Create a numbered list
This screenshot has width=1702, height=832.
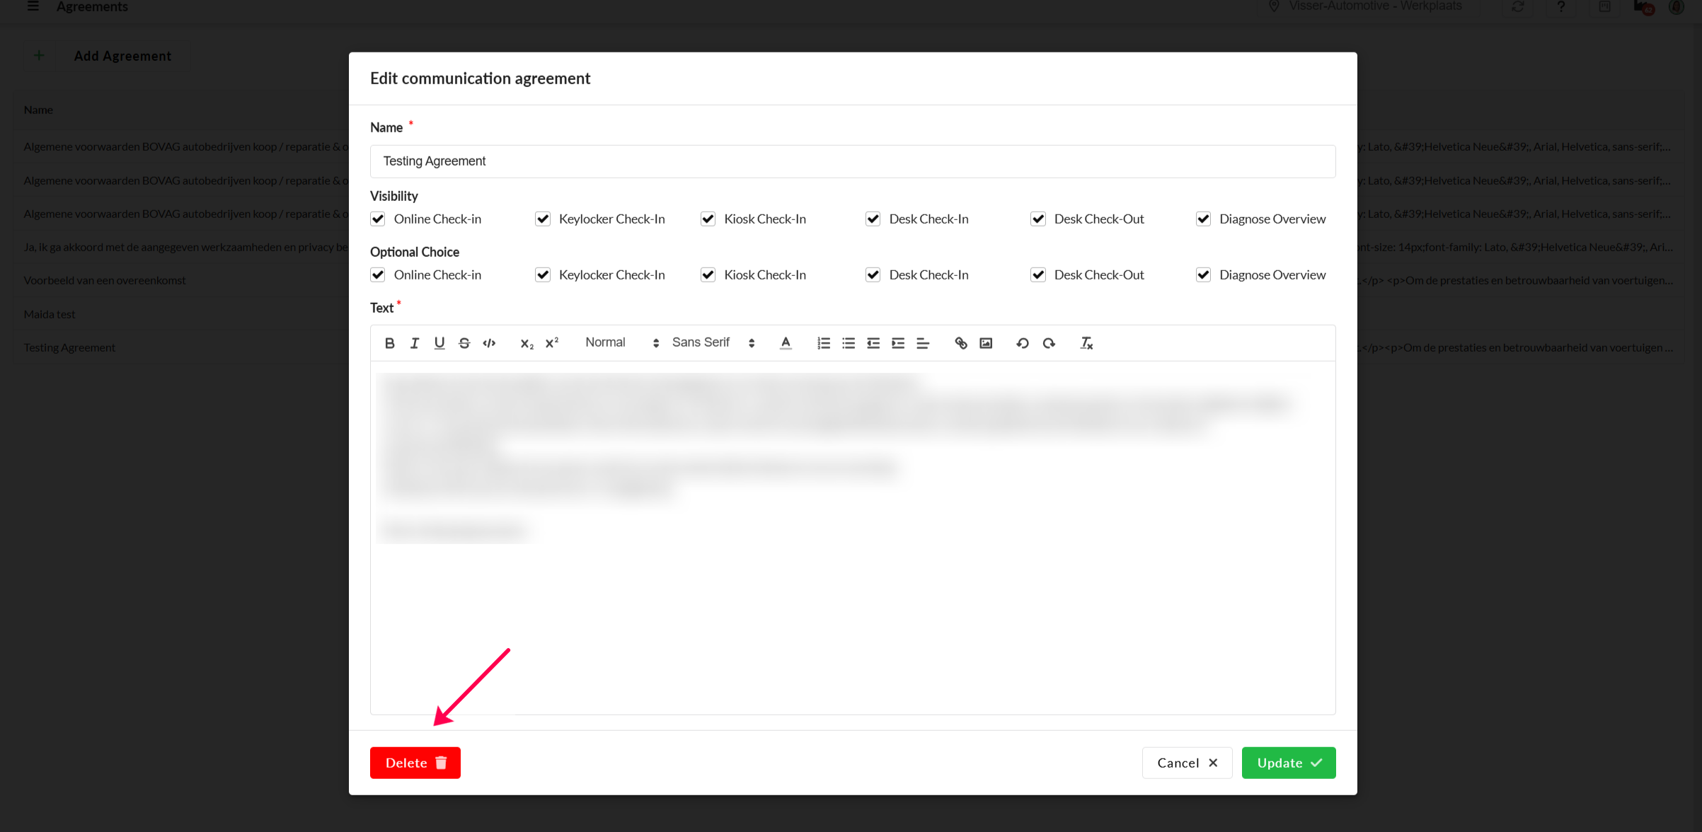click(824, 343)
